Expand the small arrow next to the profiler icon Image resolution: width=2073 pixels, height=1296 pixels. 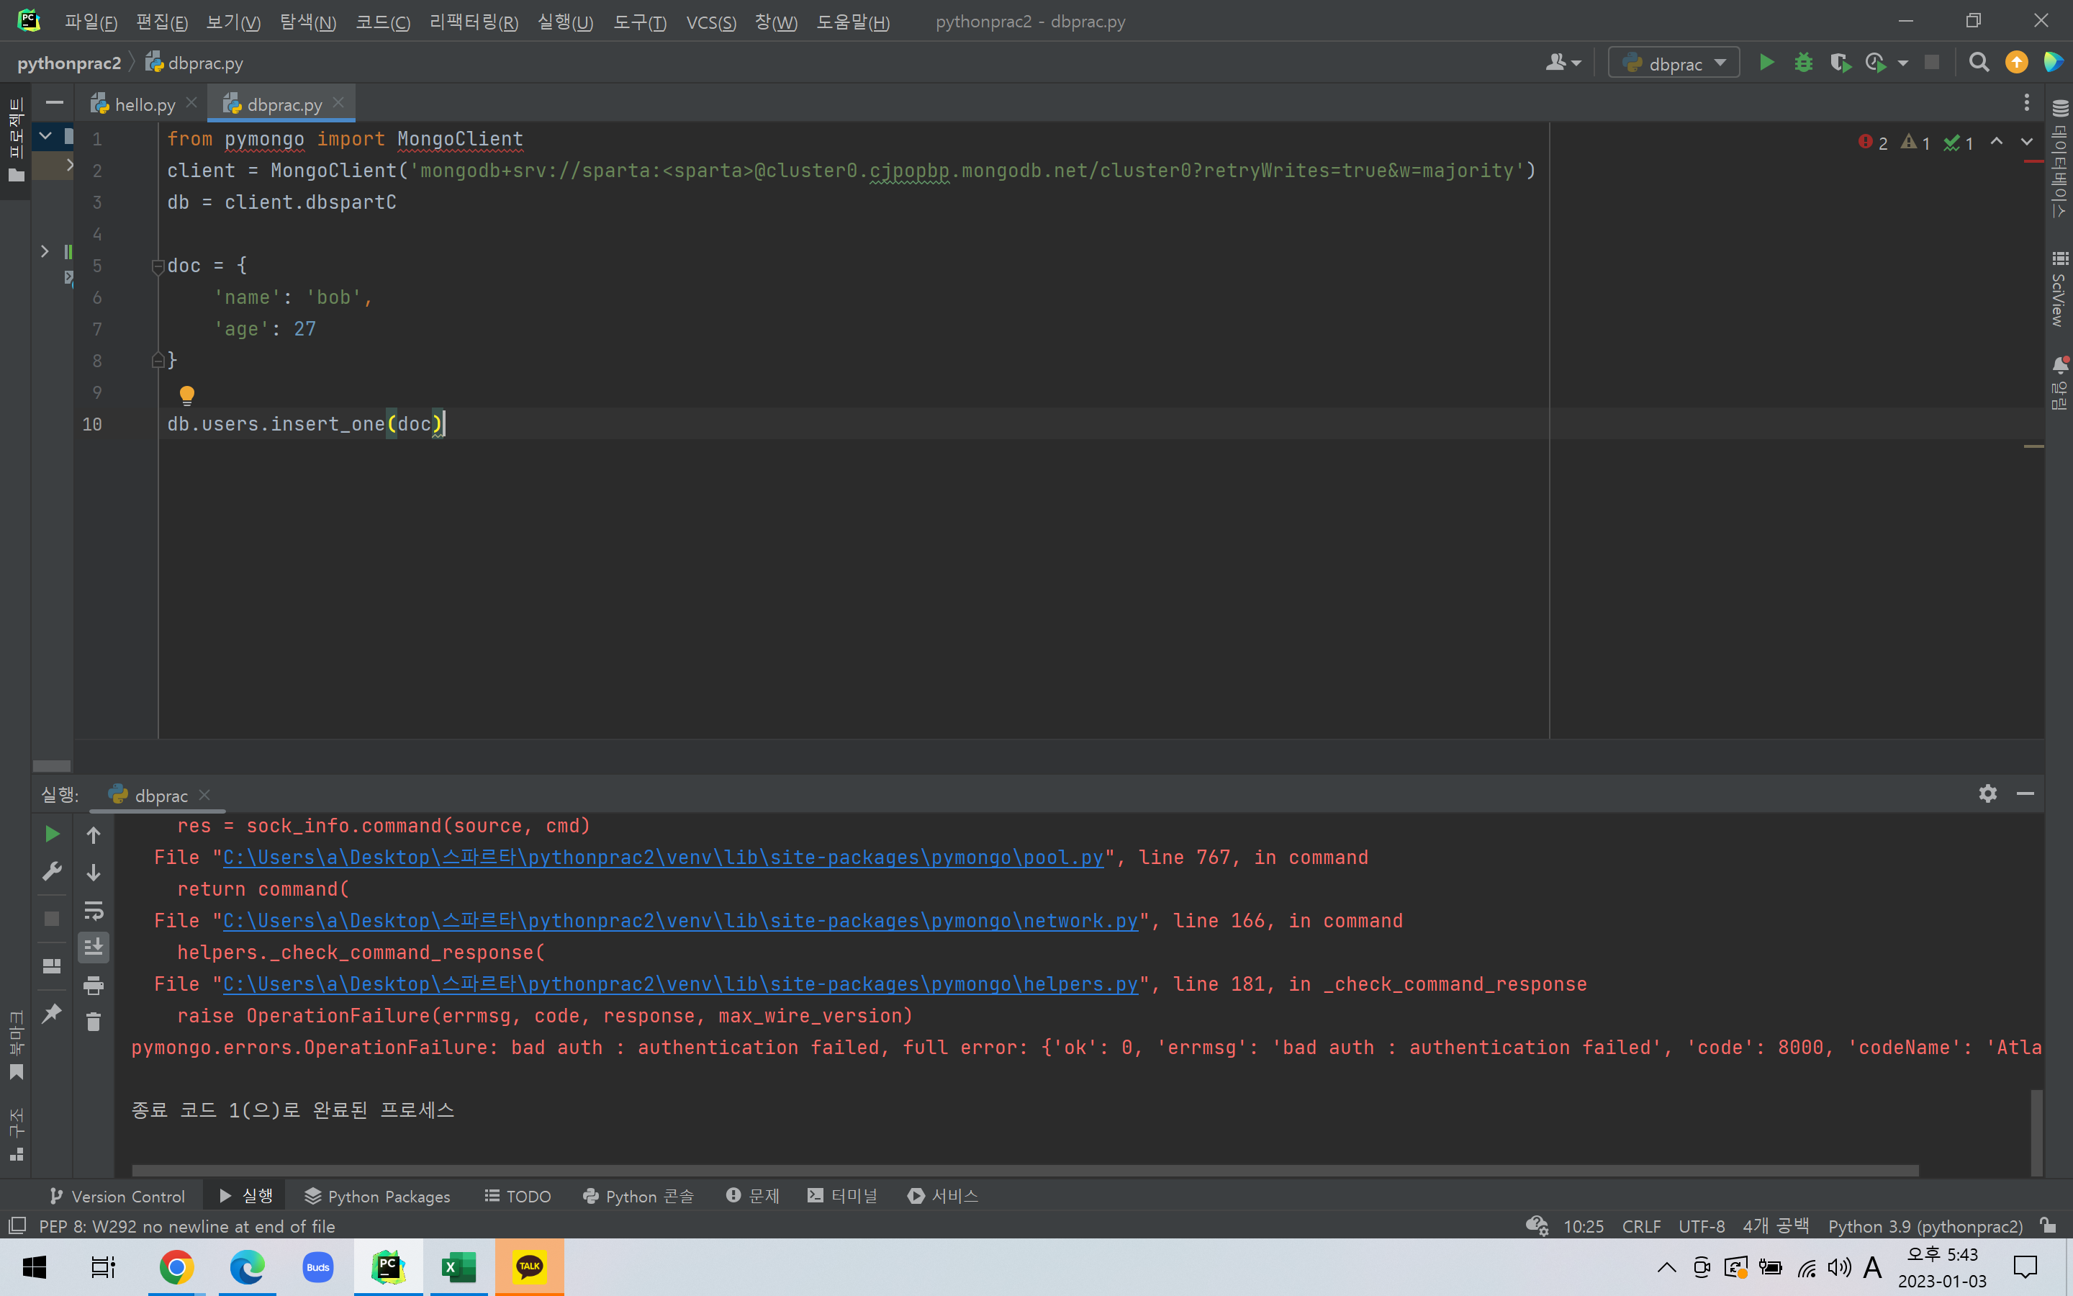point(1902,63)
